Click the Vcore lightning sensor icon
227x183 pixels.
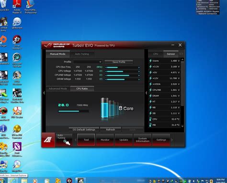pos(150,61)
